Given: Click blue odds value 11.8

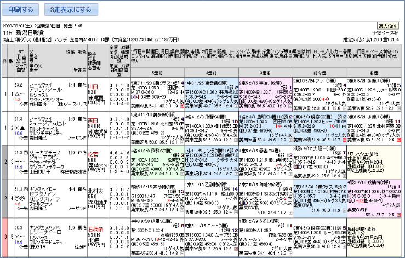Looking at the screenshot, I should tap(18, 167).
